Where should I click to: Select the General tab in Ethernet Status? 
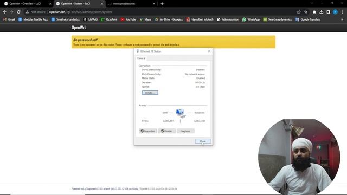click(141, 58)
